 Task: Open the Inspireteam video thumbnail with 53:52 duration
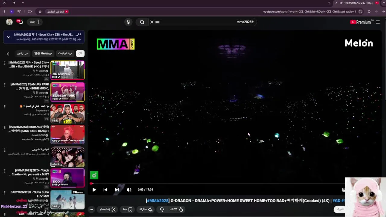68,114
